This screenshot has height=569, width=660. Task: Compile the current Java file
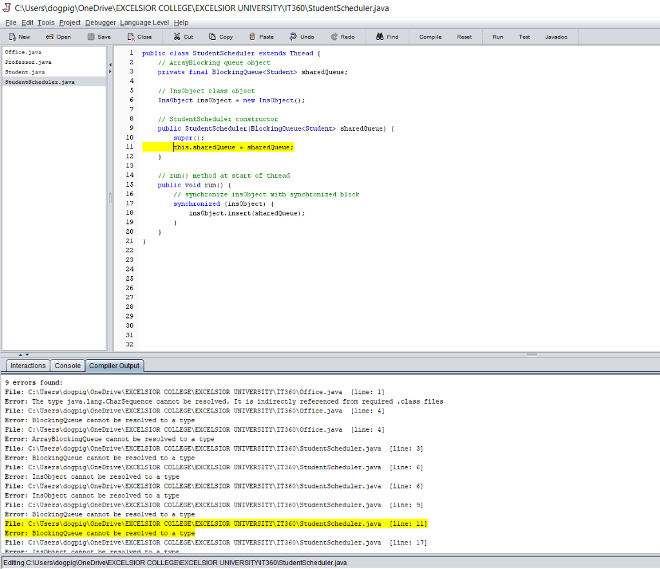pos(430,37)
